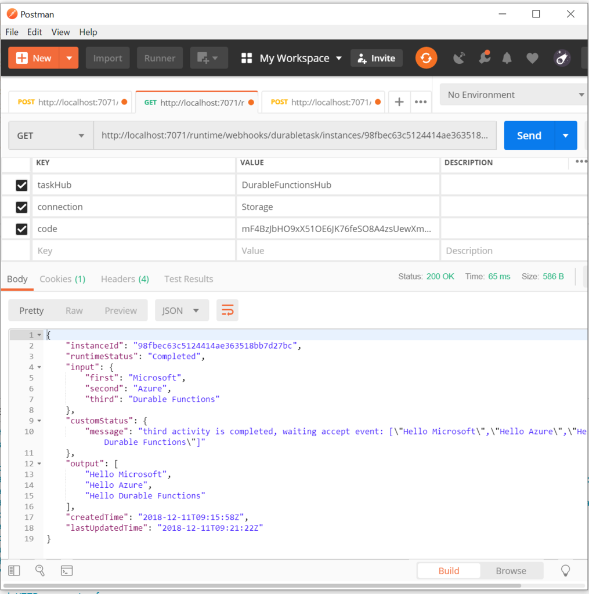This screenshot has width=589, height=594.
Task: Switch to the first POST request tab
Action: pyautogui.click(x=70, y=102)
